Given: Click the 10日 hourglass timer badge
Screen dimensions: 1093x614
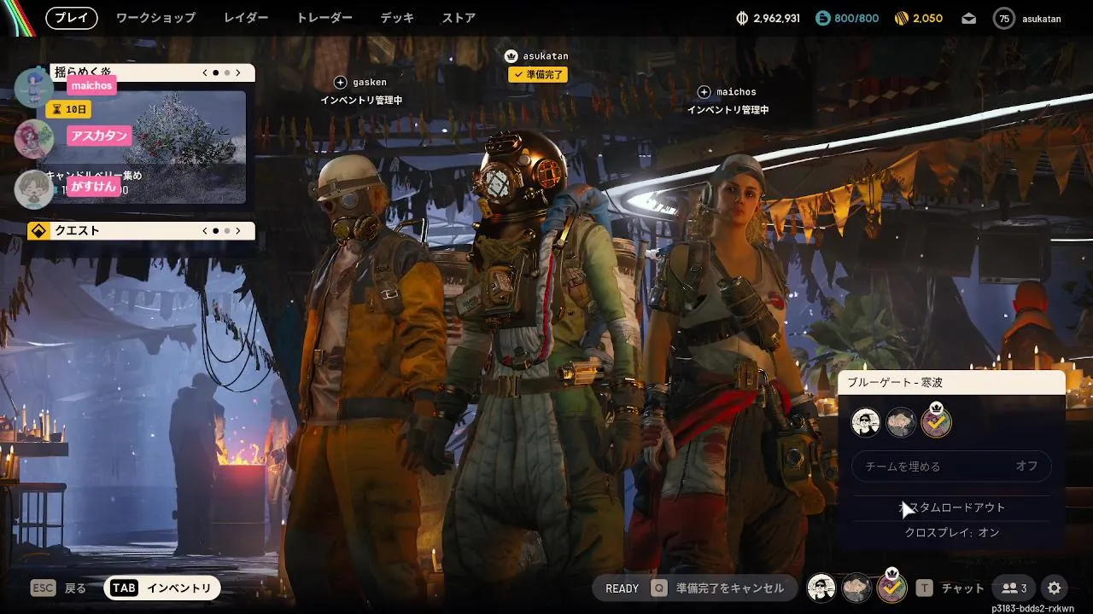Looking at the screenshot, I should [68, 109].
